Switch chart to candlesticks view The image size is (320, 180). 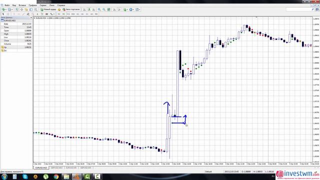(89, 9)
